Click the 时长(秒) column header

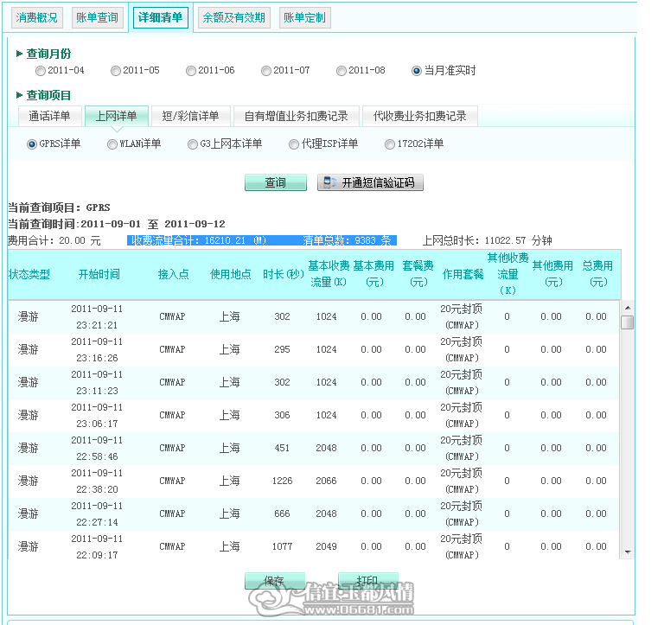(x=284, y=274)
